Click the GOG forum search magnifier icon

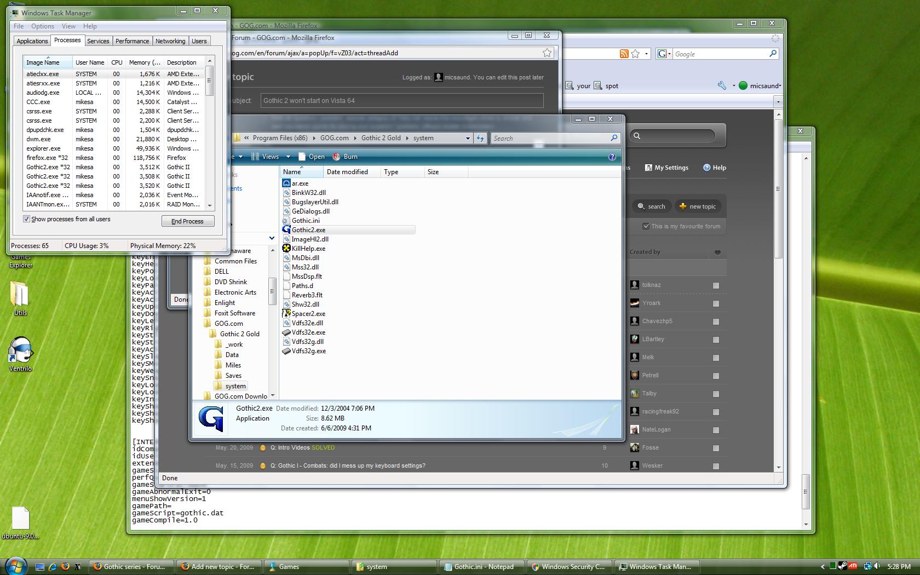pos(637,136)
